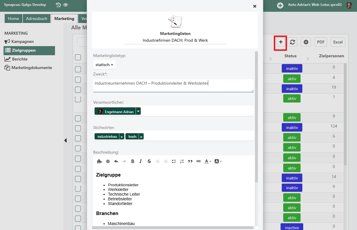Click the AI assistant icon in the editor
357x230 pixels.
tap(108, 161)
